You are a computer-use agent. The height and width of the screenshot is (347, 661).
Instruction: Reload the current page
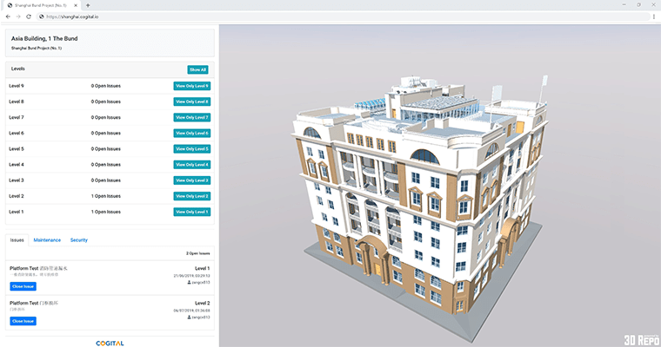tap(29, 16)
